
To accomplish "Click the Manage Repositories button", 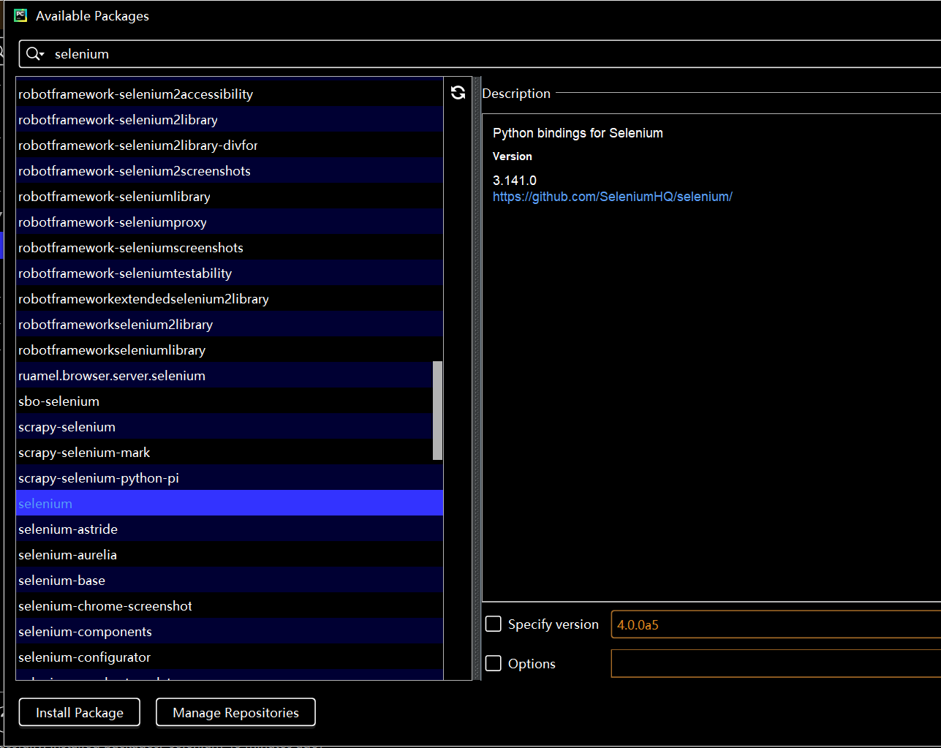I will click(x=235, y=713).
